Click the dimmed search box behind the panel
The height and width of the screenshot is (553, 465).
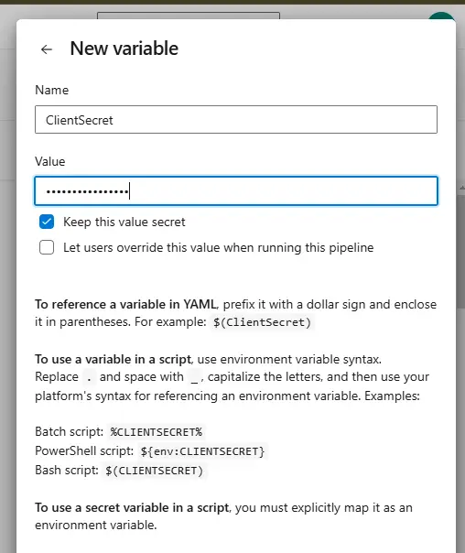click(189, 16)
